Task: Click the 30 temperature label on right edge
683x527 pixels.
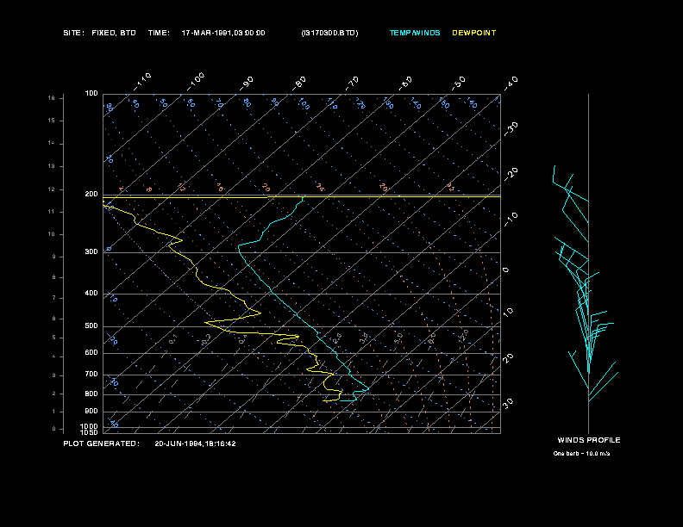Action: pyautogui.click(x=508, y=403)
